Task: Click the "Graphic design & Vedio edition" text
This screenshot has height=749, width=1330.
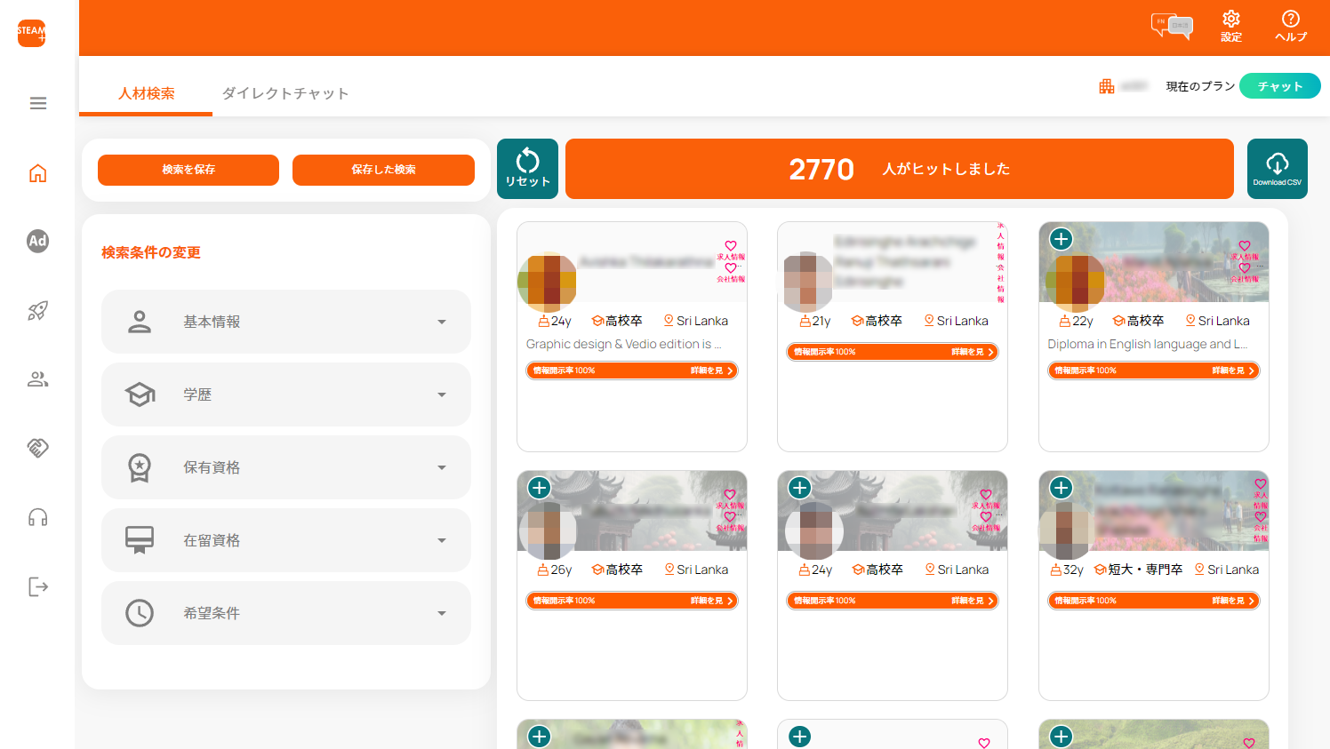Action: tap(623, 344)
